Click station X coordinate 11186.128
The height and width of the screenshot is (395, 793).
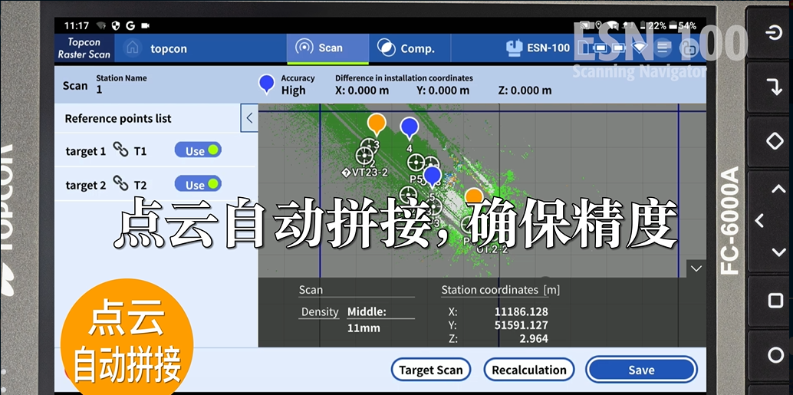521,311
